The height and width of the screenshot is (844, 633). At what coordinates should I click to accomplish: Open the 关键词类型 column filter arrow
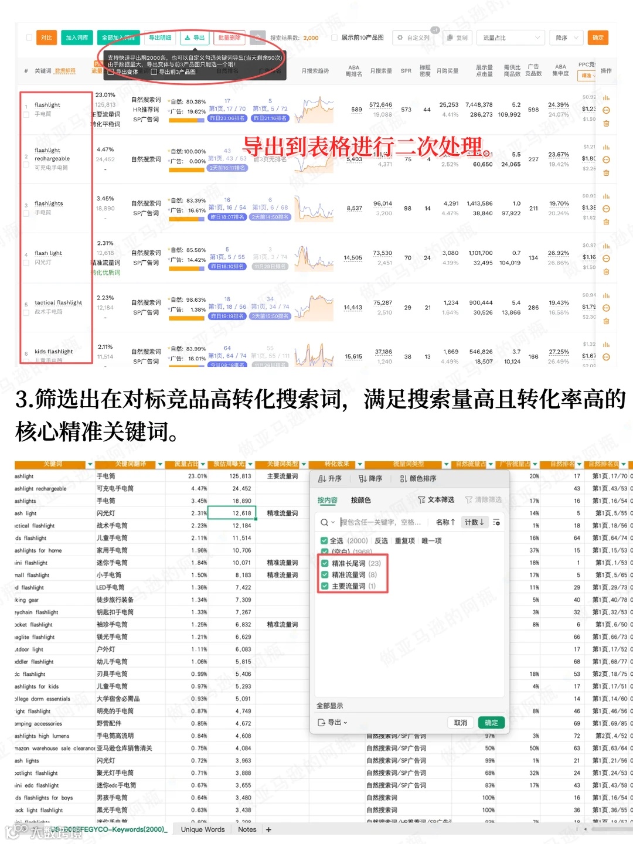coord(304,465)
